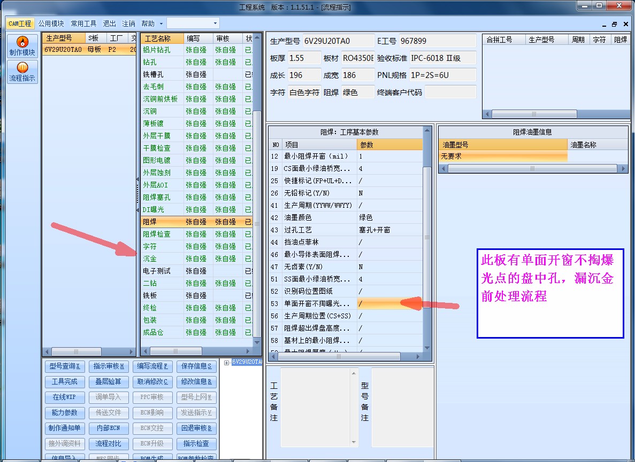
Task: Open the 帮助 menu dropdown arrow
Action: point(161,24)
